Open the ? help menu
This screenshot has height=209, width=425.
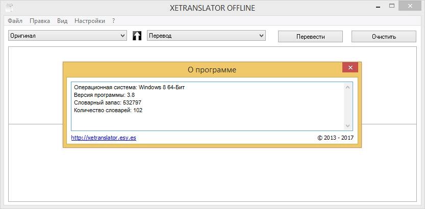pyautogui.click(x=114, y=21)
